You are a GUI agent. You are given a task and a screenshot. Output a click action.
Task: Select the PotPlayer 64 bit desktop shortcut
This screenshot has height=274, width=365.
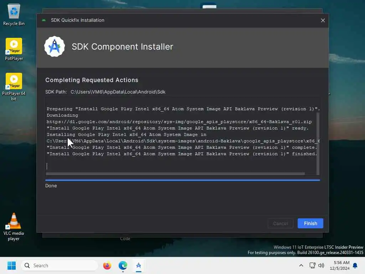(x=14, y=87)
